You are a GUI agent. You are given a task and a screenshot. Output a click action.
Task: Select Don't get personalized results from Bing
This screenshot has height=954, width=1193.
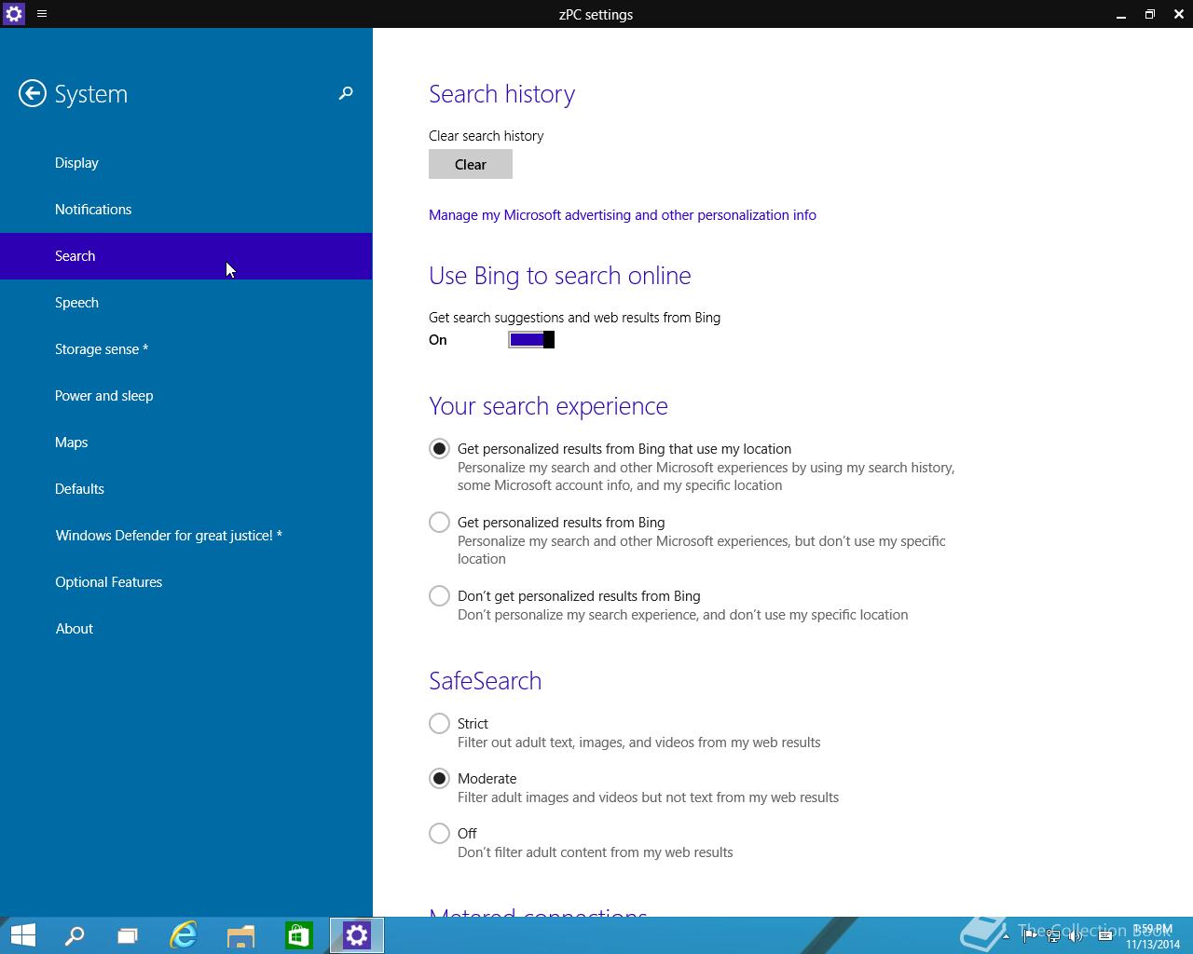coord(439,596)
